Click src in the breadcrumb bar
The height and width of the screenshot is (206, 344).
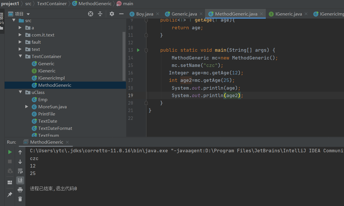click(x=28, y=3)
